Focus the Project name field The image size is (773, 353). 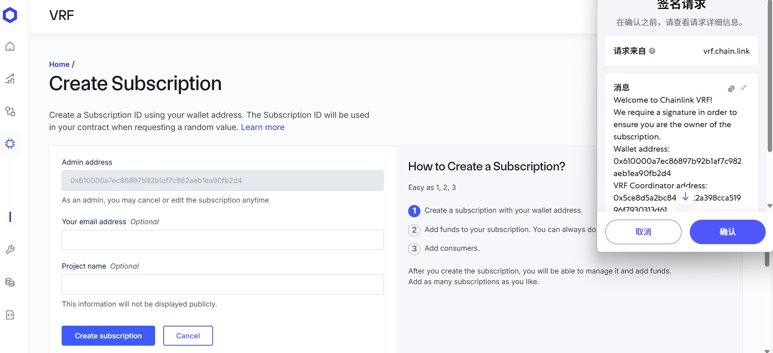click(222, 285)
